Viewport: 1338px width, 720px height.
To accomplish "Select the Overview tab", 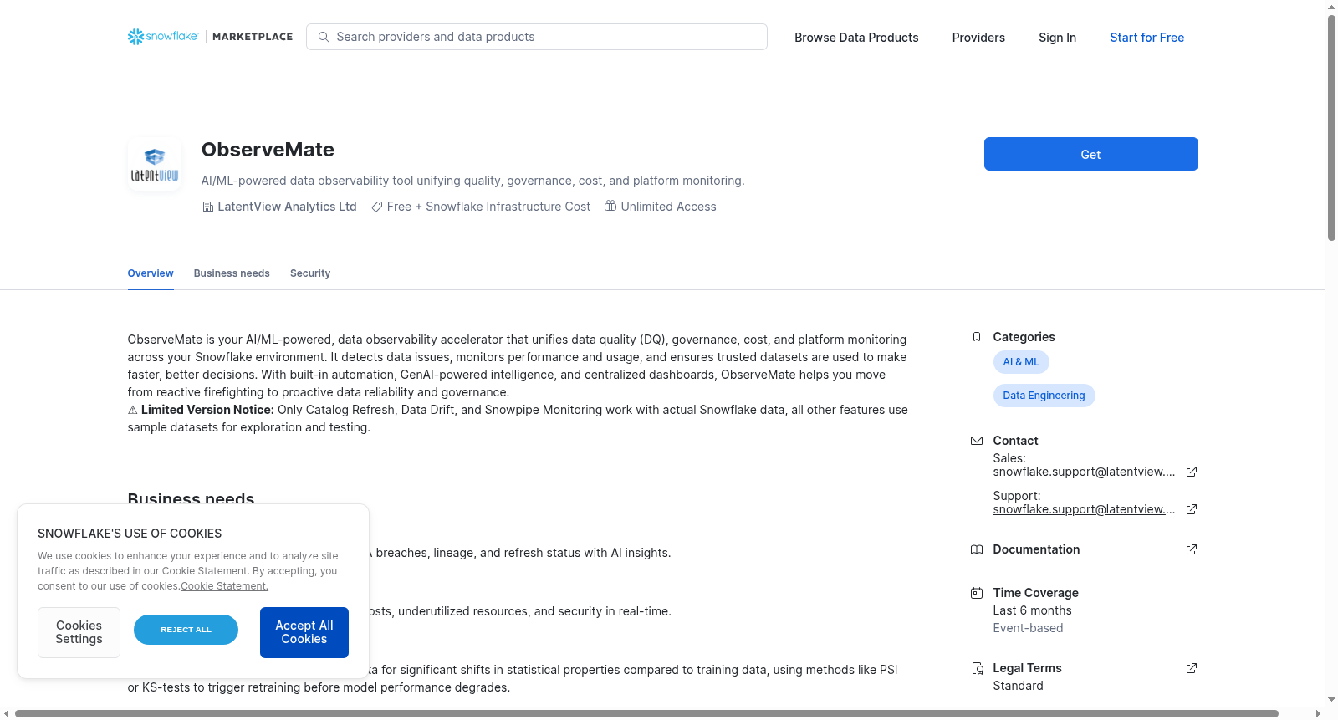I will tap(151, 273).
